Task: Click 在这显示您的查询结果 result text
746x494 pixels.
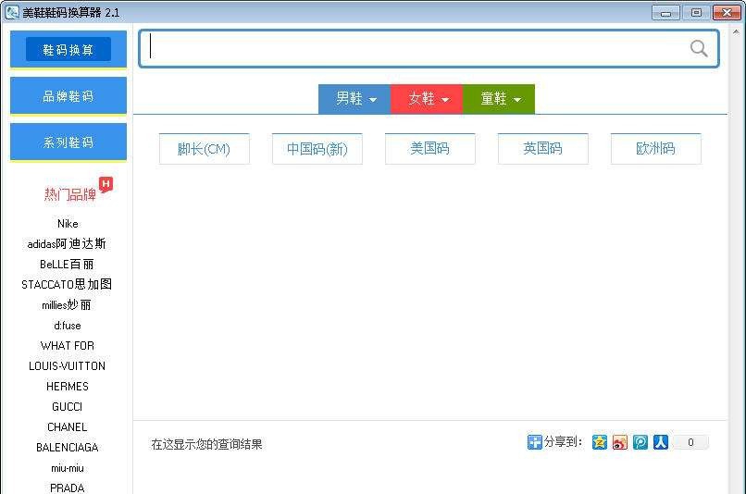Action: coord(207,445)
